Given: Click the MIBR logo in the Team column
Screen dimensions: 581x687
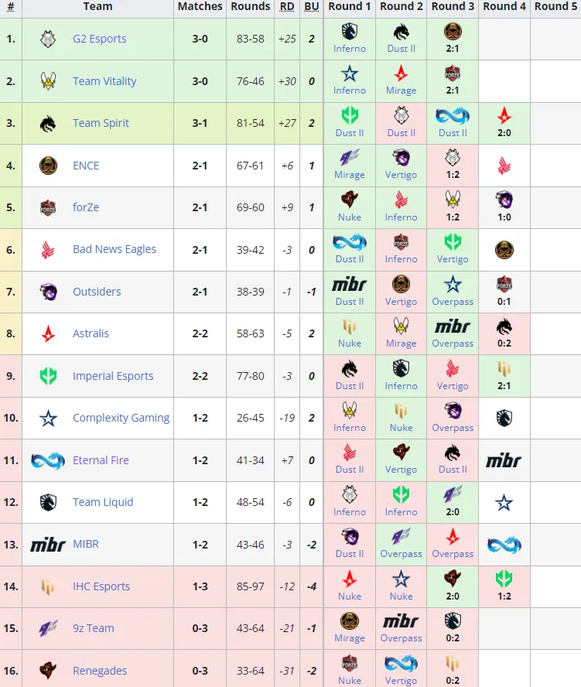Looking at the screenshot, I should pyautogui.click(x=48, y=545).
